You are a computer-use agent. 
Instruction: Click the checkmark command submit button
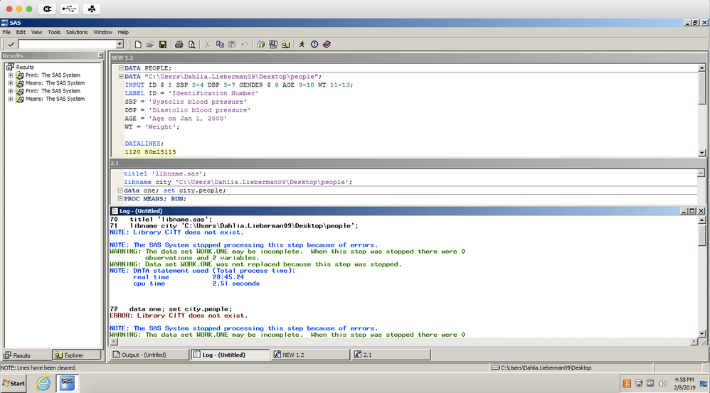tap(11, 44)
